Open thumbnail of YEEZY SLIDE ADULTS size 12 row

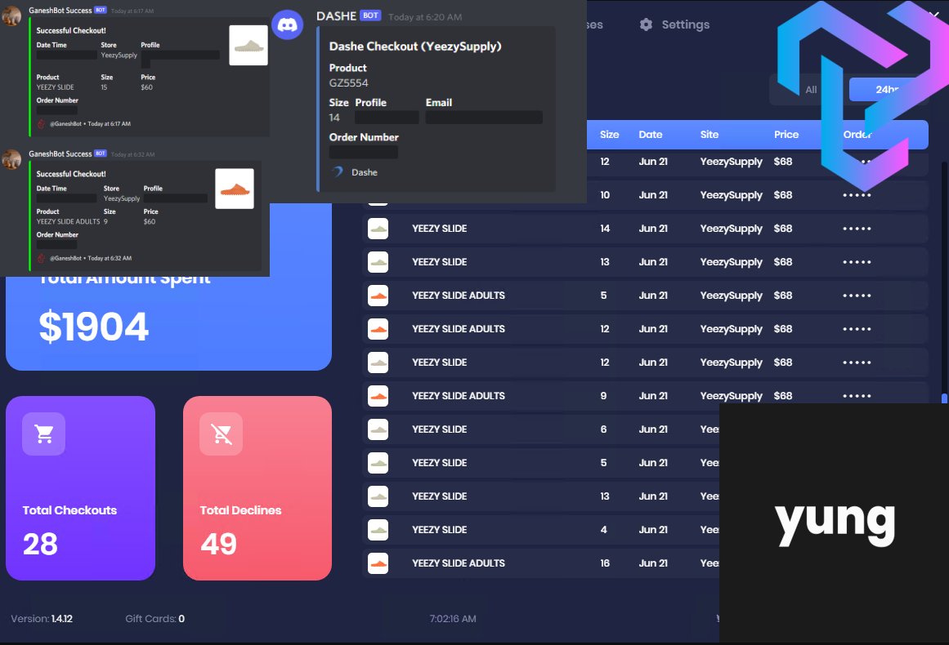point(378,329)
